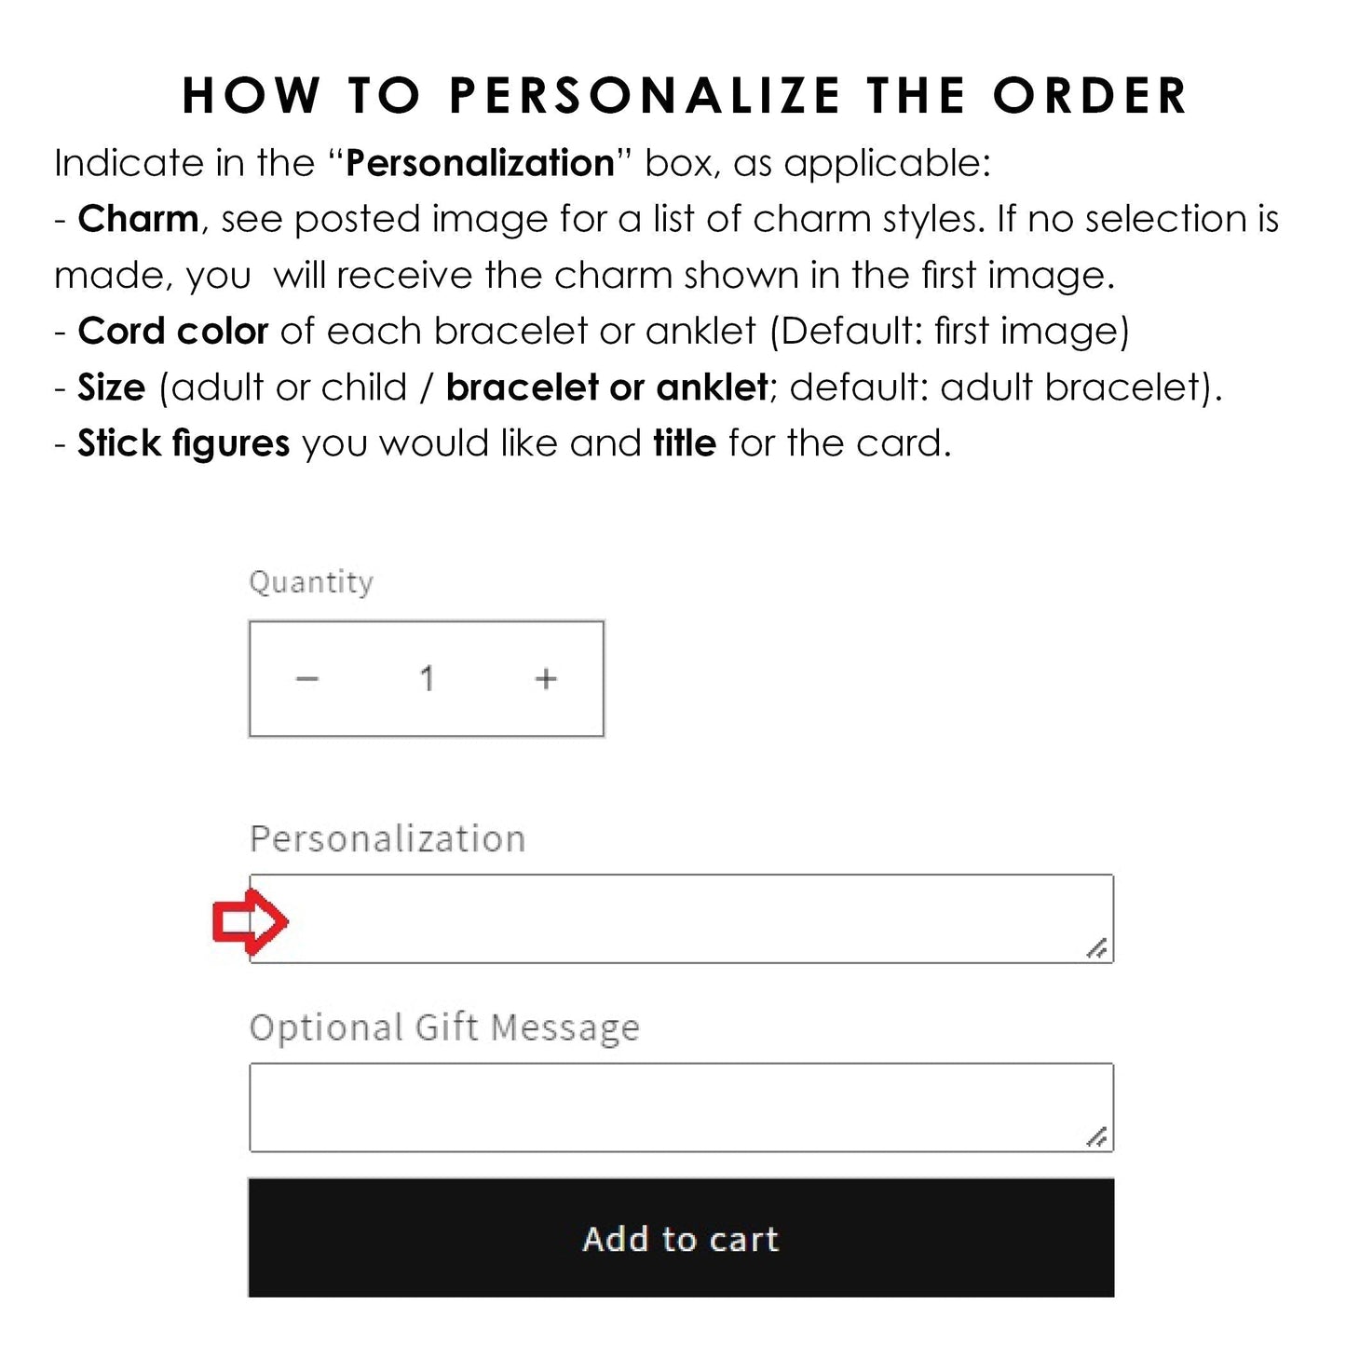This screenshot has height=1346, width=1346.
Task: Decrease quantity with the minus button
Action: 307,679
